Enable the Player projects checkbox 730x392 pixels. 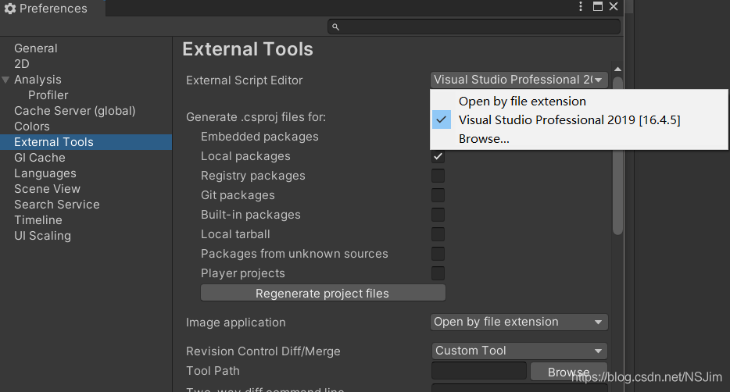438,273
